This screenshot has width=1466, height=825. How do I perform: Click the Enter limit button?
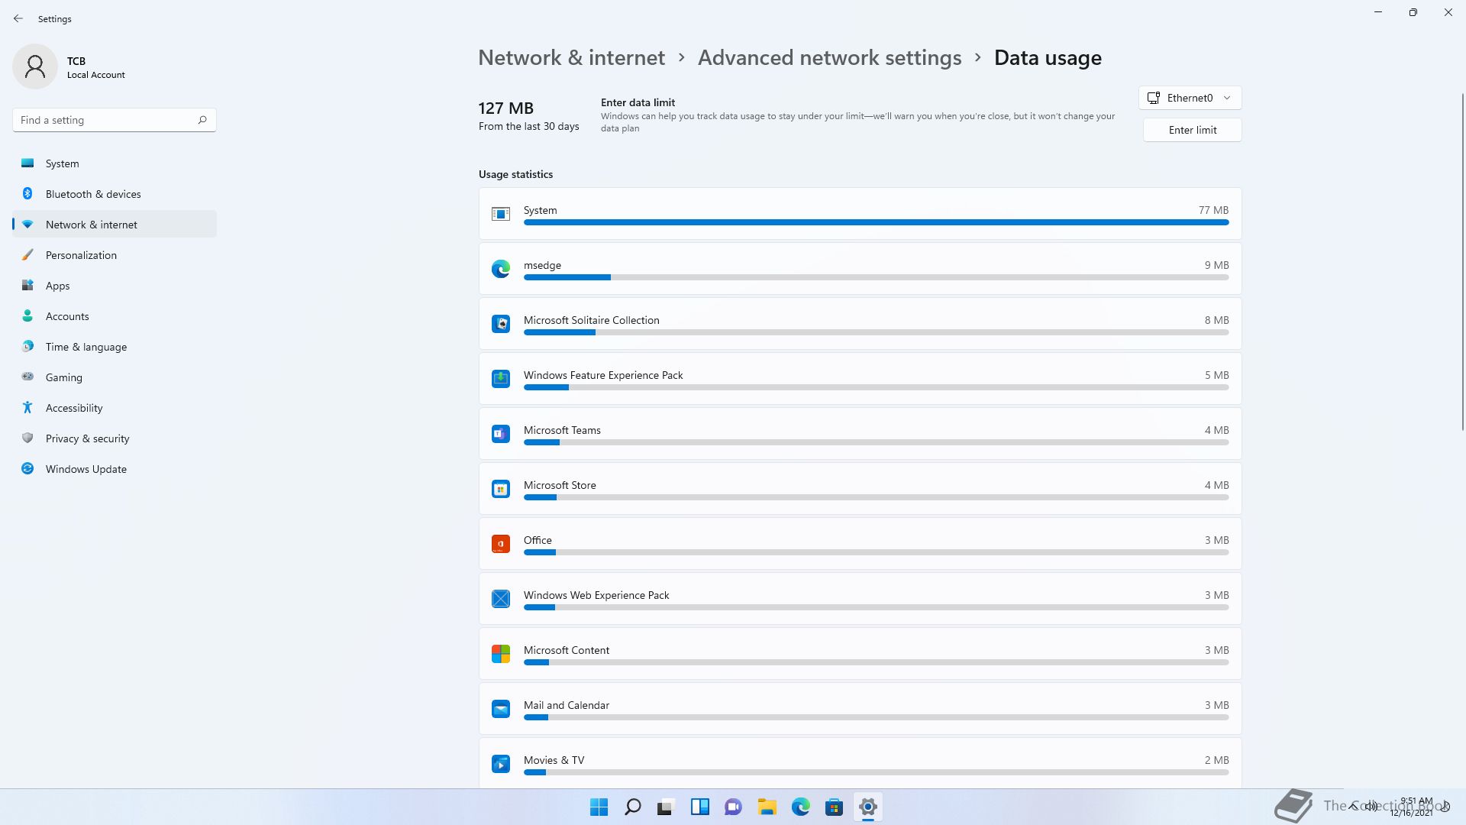coord(1193,130)
